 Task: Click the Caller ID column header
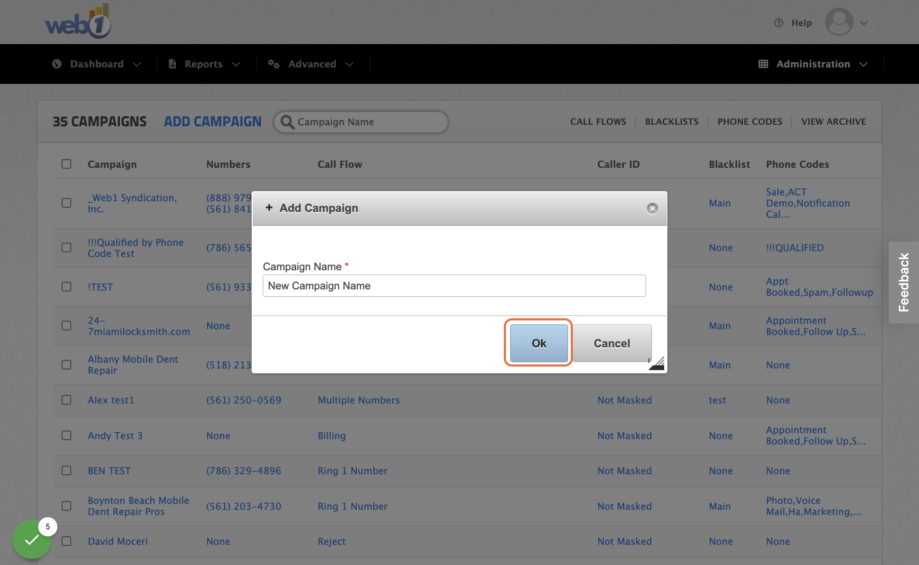[619, 164]
